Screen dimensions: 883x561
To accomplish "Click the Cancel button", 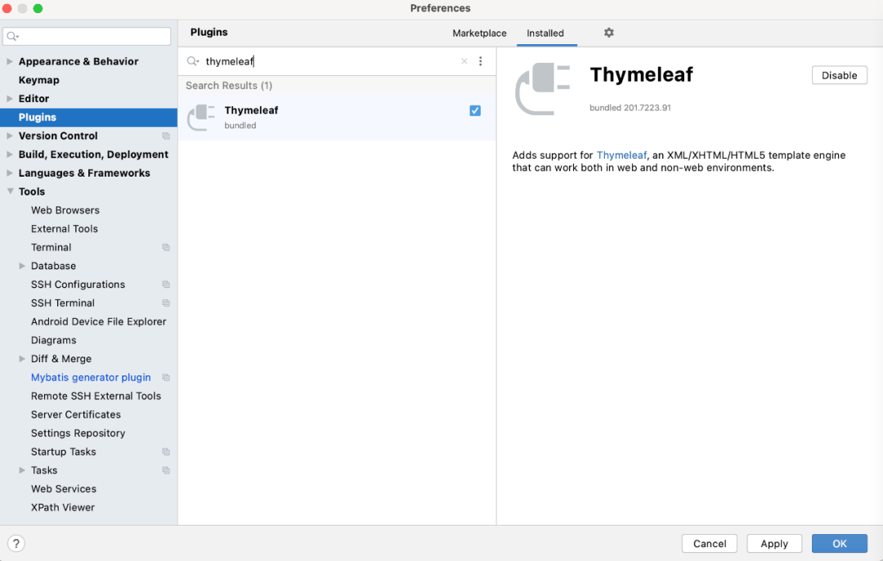I will (x=710, y=544).
